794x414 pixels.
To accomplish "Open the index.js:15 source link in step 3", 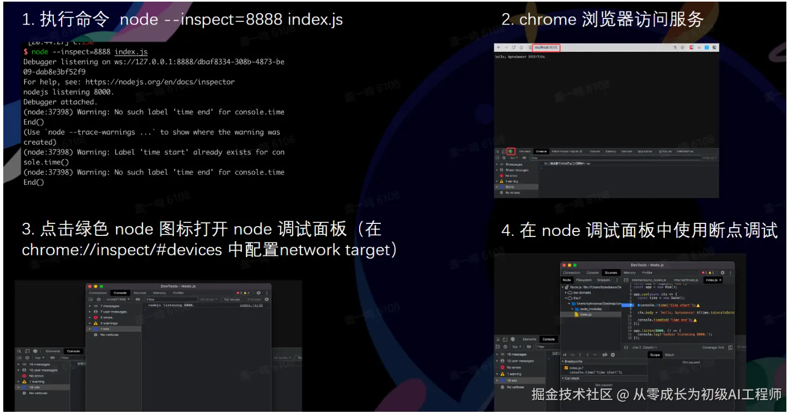I will point(251,305).
